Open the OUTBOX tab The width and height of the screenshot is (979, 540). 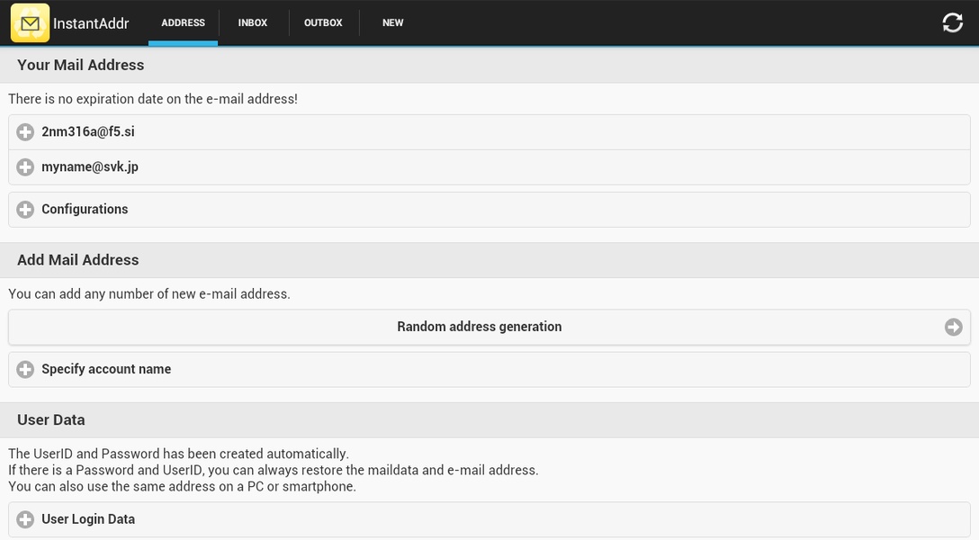(x=323, y=22)
